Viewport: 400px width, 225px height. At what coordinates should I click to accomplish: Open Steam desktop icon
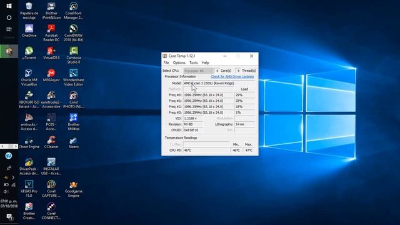click(x=74, y=142)
